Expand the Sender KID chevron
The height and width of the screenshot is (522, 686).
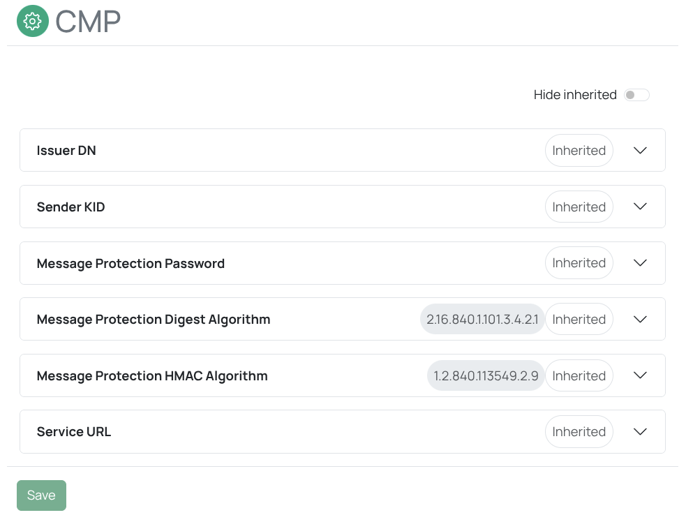[640, 207]
